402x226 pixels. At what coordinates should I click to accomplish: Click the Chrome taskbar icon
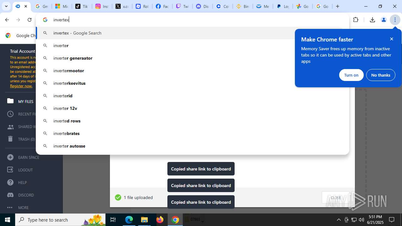click(x=175, y=220)
